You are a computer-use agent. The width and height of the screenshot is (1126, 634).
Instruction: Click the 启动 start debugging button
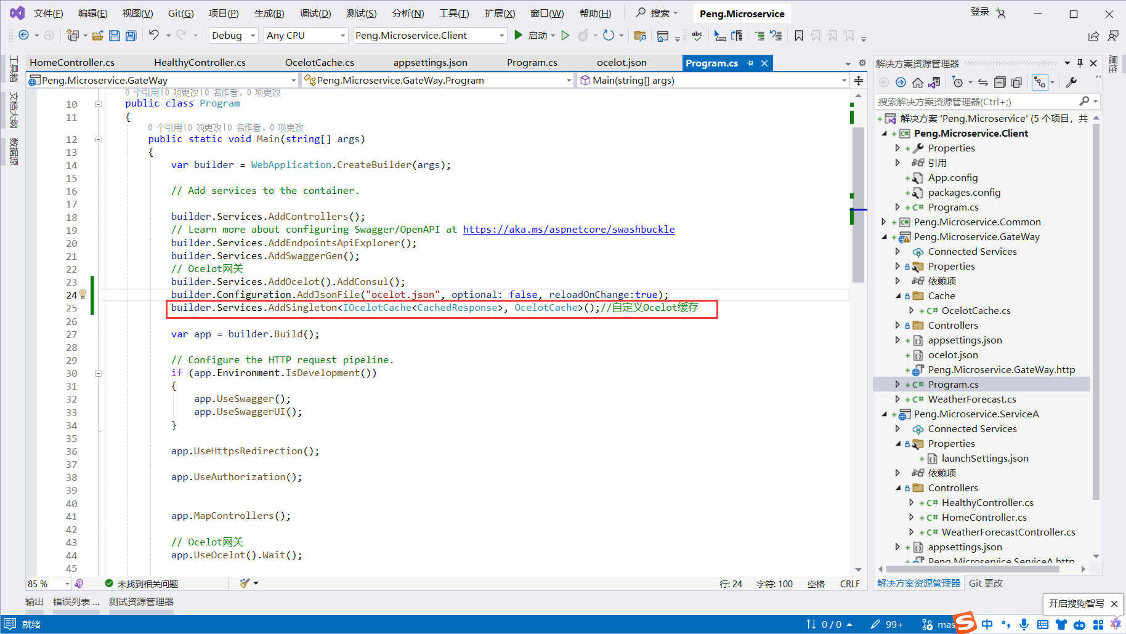[x=531, y=35]
